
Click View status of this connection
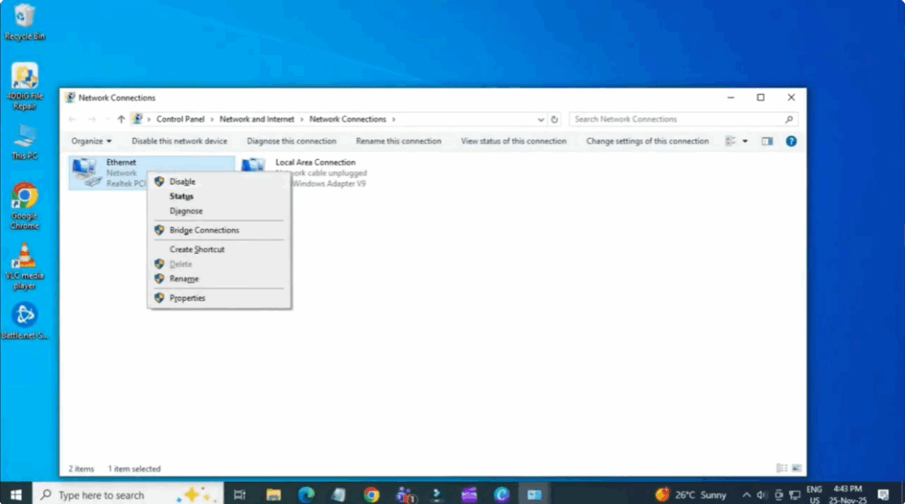click(513, 141)
